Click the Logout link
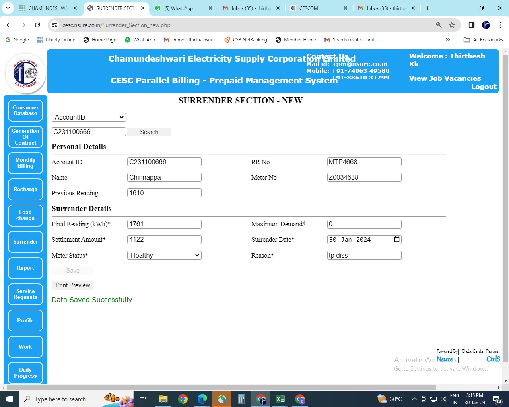 click(x=484, y=87)
